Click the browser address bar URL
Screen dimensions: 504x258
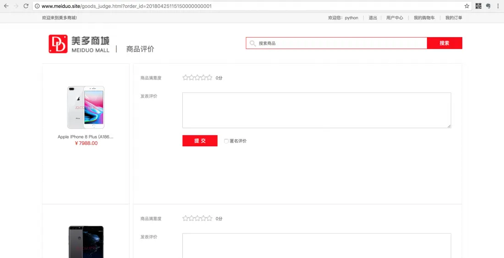point(126,6)
